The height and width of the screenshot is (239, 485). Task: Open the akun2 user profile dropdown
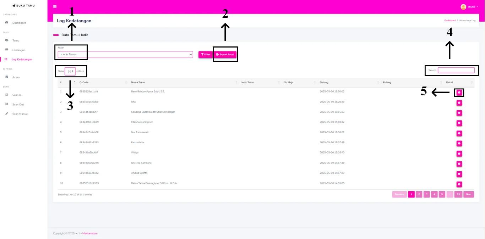[469, 7]
